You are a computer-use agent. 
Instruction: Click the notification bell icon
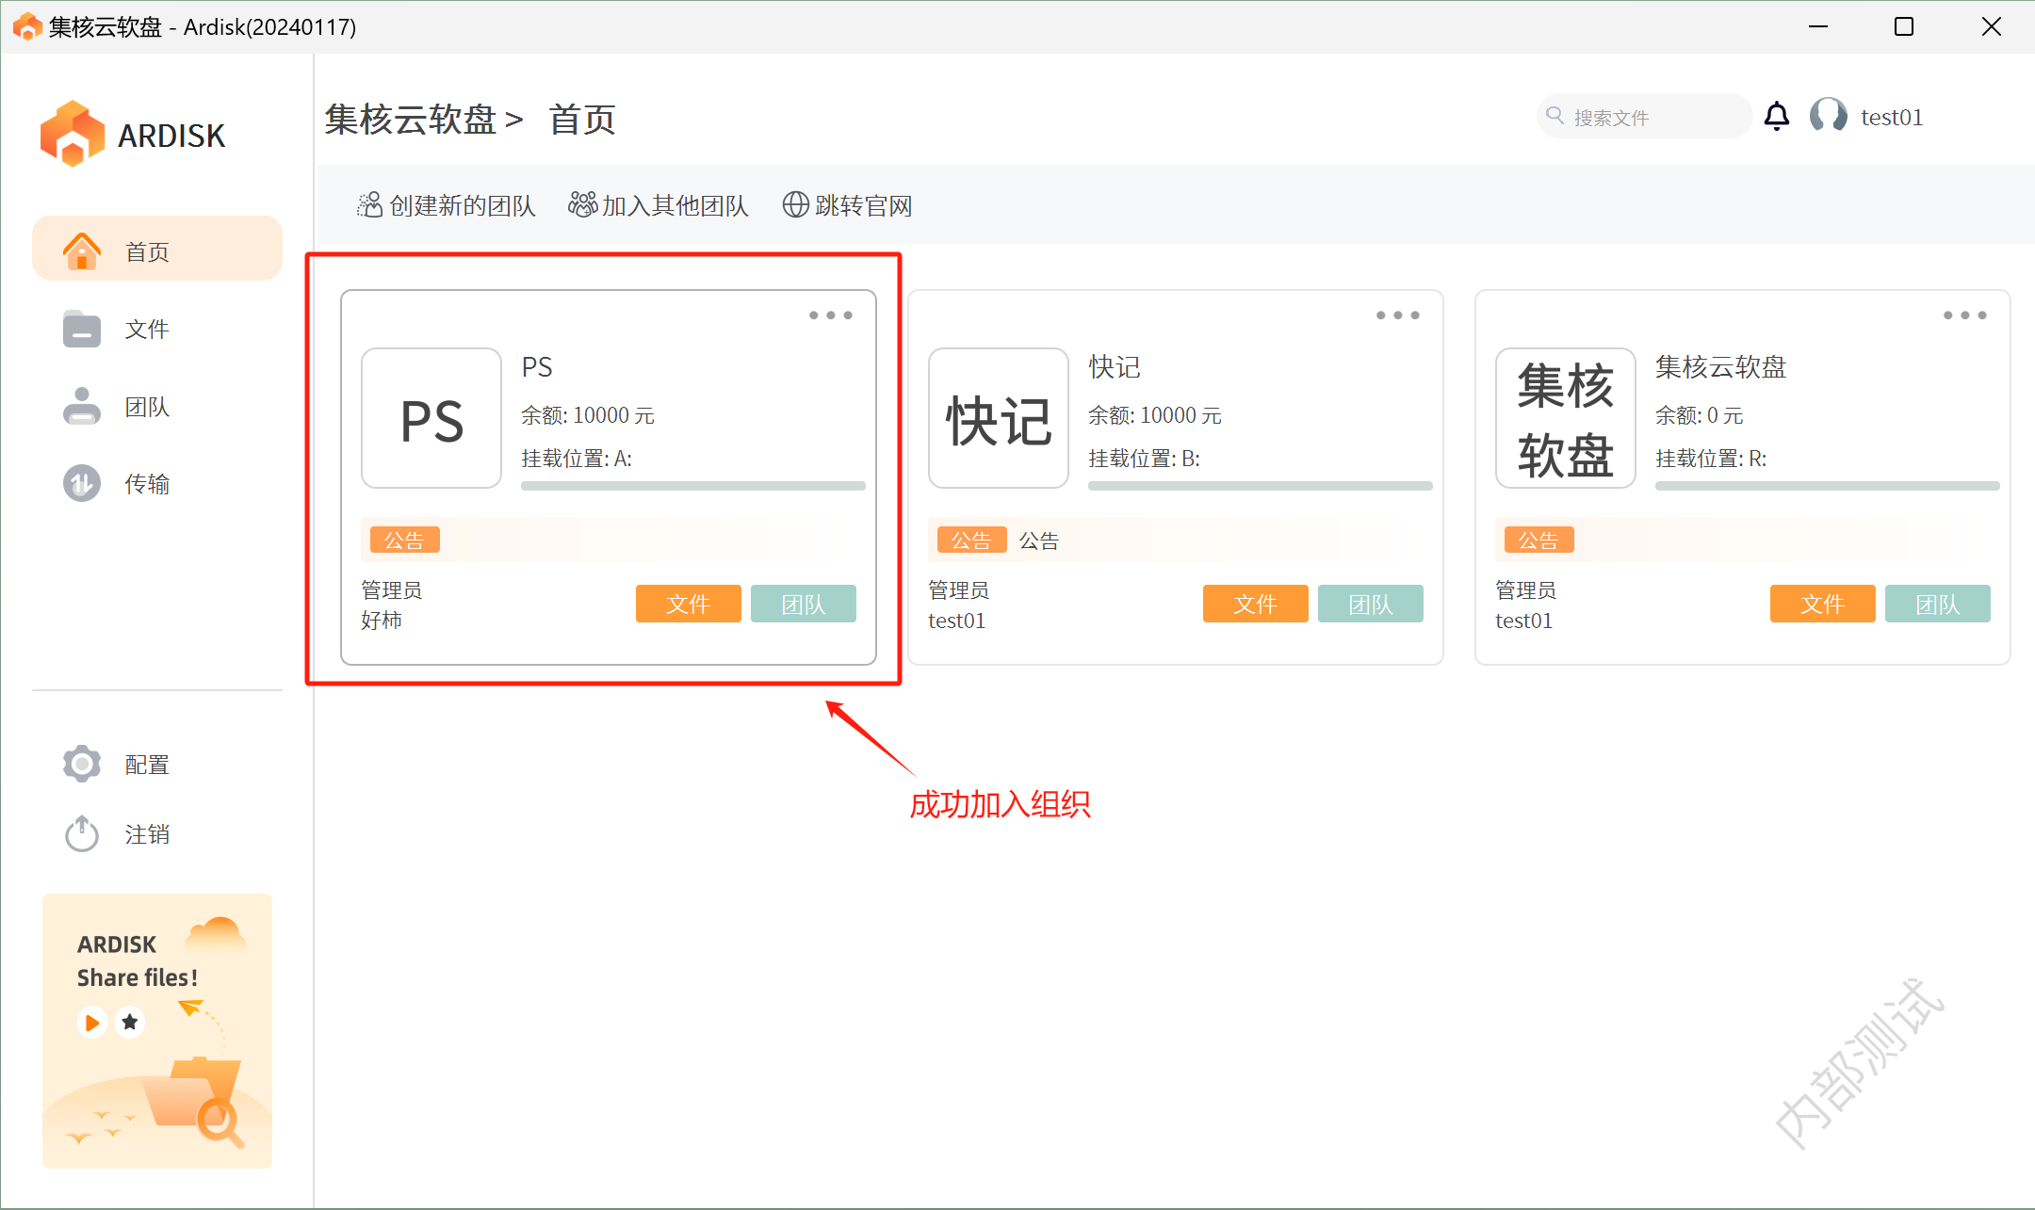(1776, 117)
